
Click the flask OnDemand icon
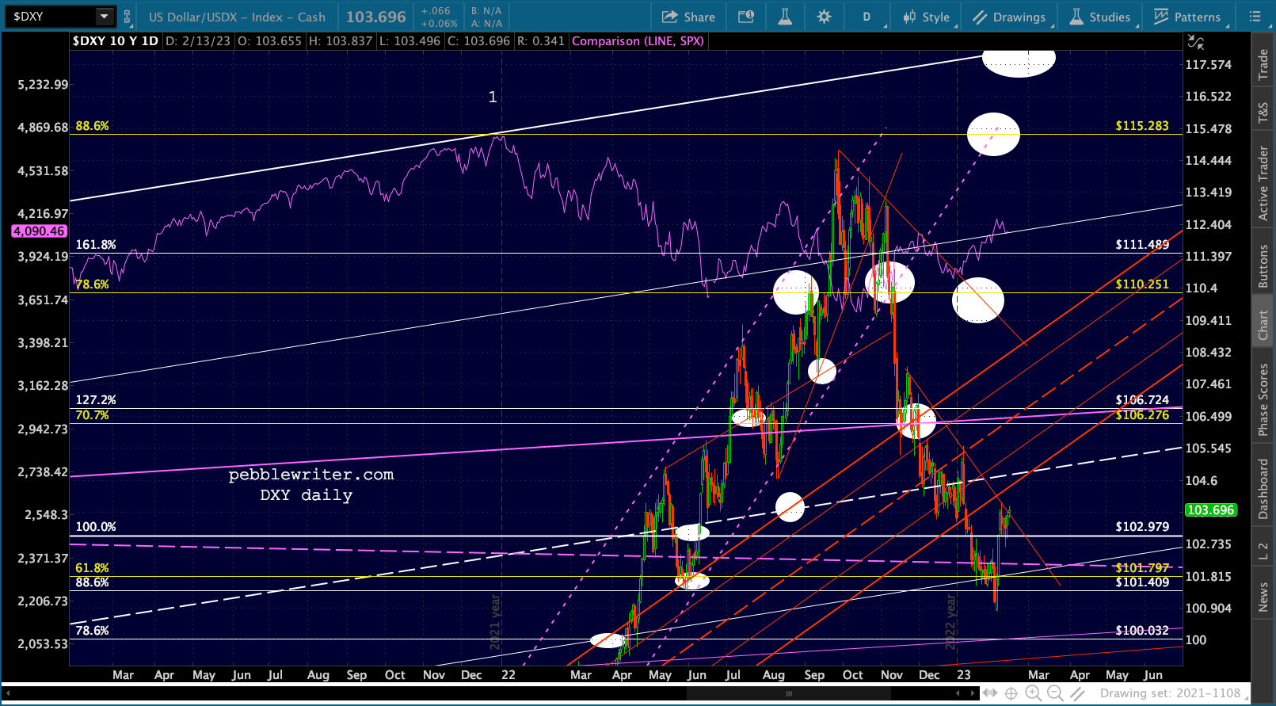tap(785, 17)
